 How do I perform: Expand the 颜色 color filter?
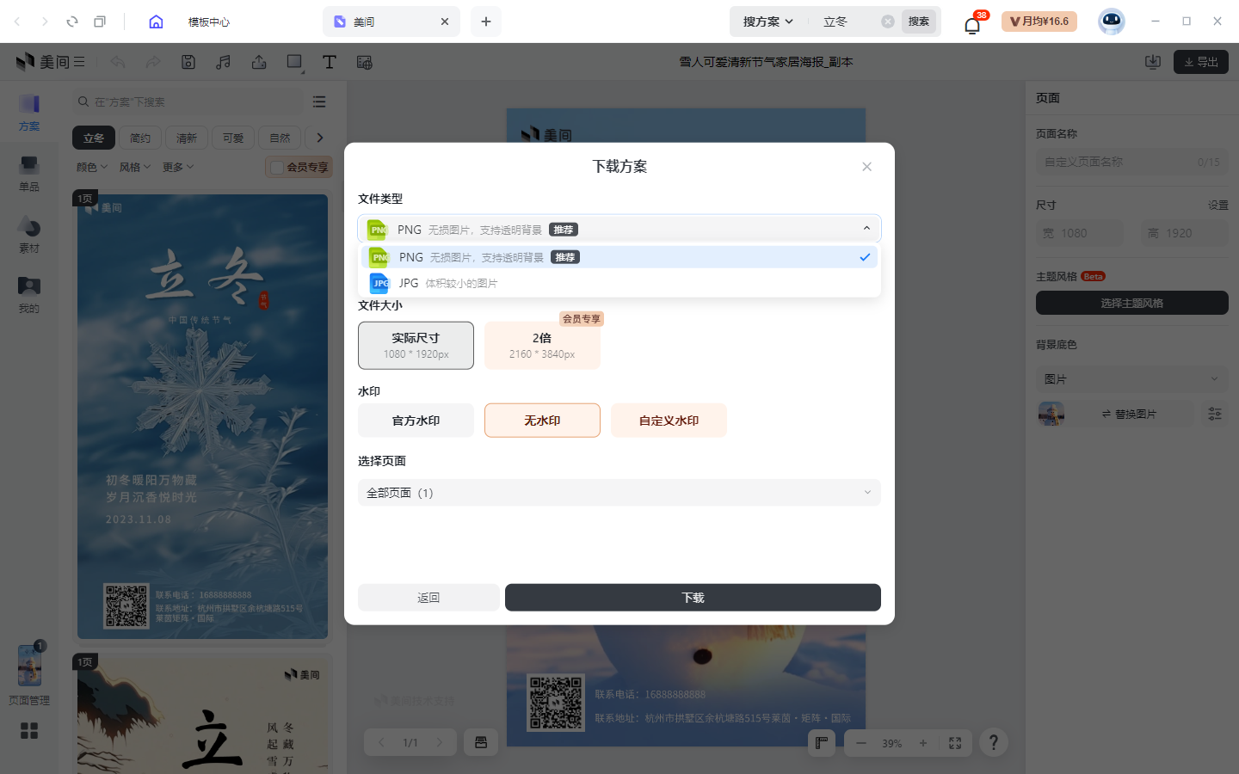92,167
